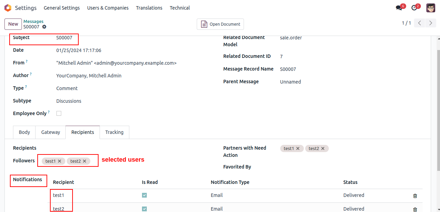Screen dimensions: 440x212
Task: Toggle Is Read checkbox for test2
Action: tap(144, 209)
